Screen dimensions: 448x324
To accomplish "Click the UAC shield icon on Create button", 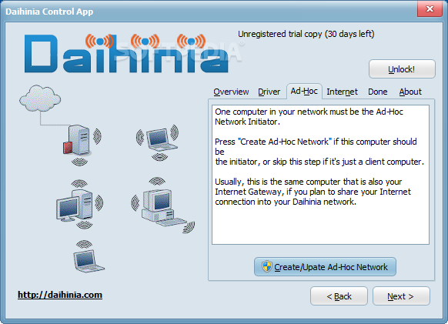I will point(267,266).
